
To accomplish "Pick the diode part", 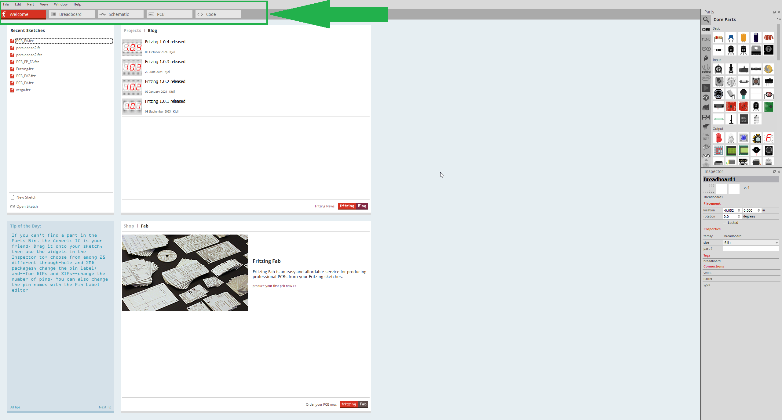I will (718, 50).
